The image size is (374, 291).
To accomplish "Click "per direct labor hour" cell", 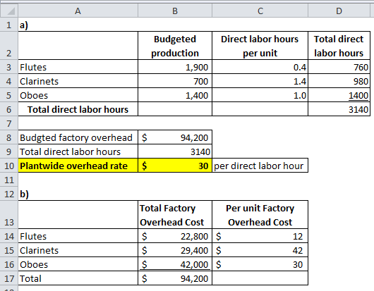I will click(x=260, y=166).
